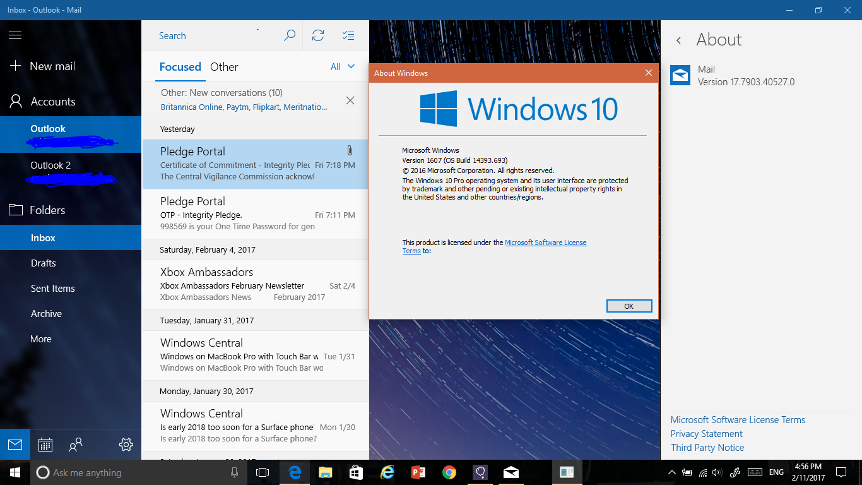This screenshot has height=485, width=862.
Task: Switch to the Other inbox tab
Action: click(x=224, y=67)
